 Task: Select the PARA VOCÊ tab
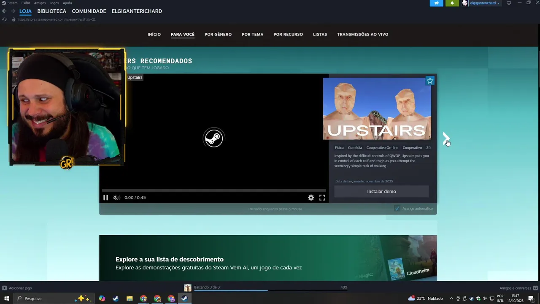pyautogui.click(x=183, y=35)
